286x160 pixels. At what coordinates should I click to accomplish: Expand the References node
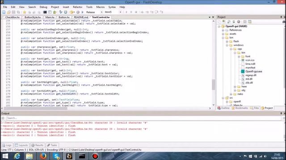[223, 30]
